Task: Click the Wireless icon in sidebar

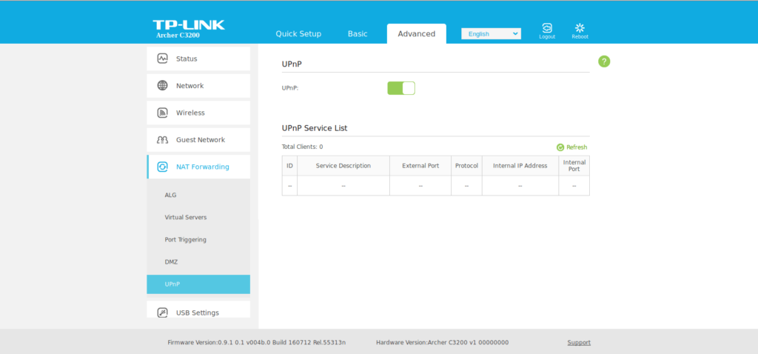Action: pyautogui.click(x=162, y=113)
